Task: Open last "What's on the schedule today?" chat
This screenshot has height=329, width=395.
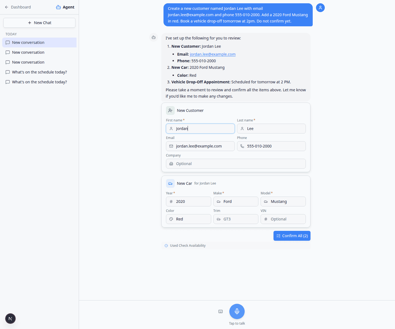Action: (39, 82)
